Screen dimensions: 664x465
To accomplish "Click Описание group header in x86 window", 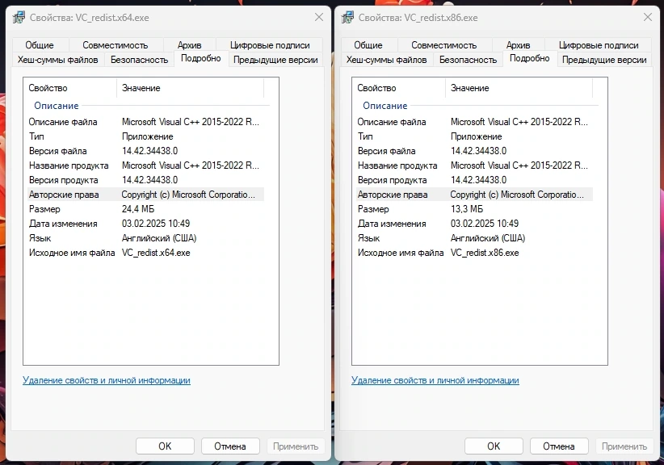I will [385, 106].
